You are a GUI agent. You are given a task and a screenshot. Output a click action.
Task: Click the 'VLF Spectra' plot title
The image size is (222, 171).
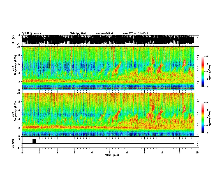[32, 34]
